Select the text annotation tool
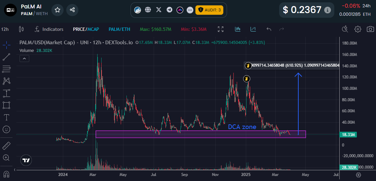Image resolution: width=376 pixels, height=181 pixels. tap(6, 117)
